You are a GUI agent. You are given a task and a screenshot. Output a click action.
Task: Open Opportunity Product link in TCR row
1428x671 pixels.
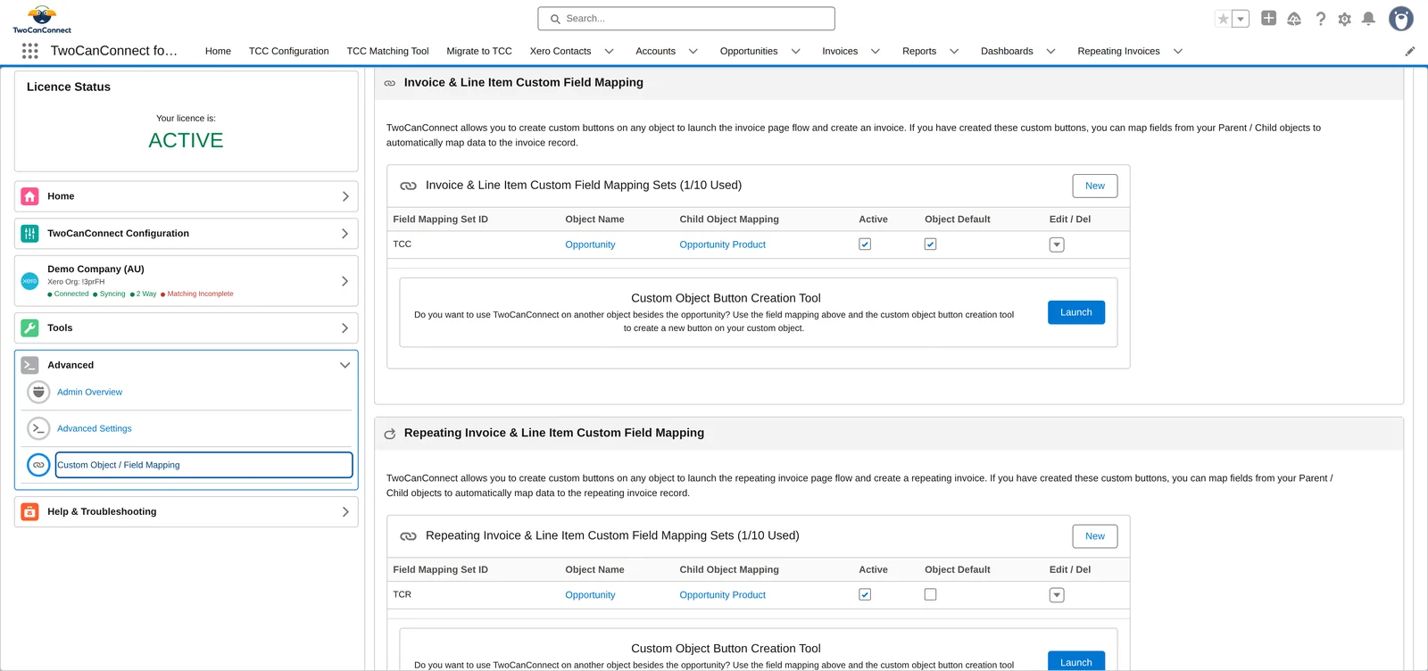point(722,595)
